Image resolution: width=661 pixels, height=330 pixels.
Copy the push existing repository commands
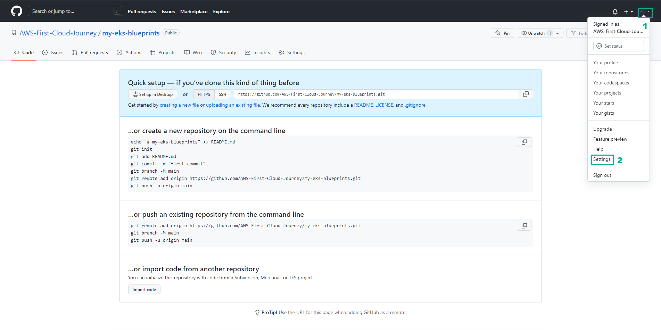pyautogui.click(x=524, y=226)
